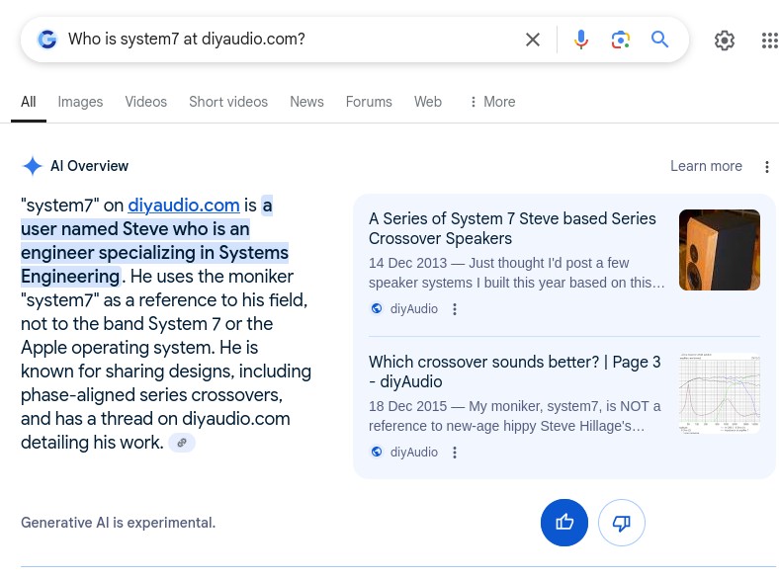Open quick settings gear
This screenshot has width=779, height=579.
(x=725, y=41)
